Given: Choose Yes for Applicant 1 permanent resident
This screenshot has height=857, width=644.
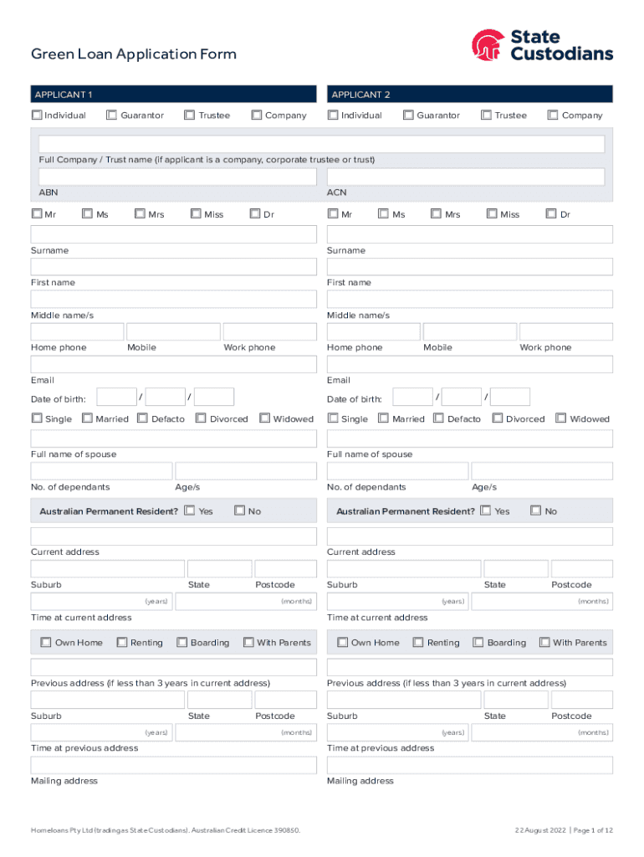Looking at the screenshot, I should point(190,511).
